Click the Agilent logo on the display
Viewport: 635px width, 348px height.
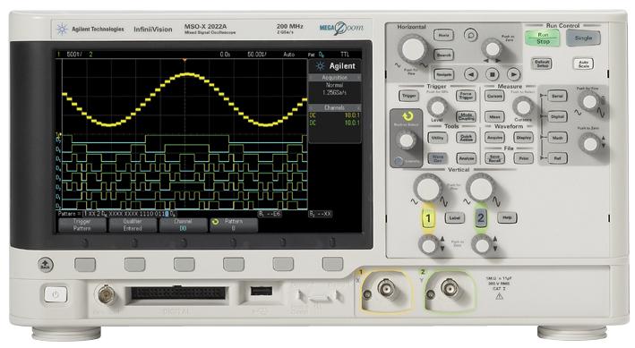point(335,66)
